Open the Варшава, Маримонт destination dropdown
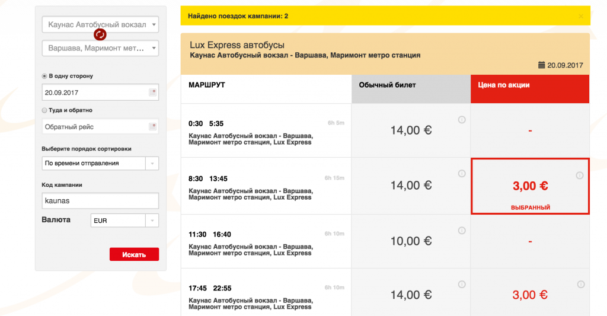 point(100,49)
